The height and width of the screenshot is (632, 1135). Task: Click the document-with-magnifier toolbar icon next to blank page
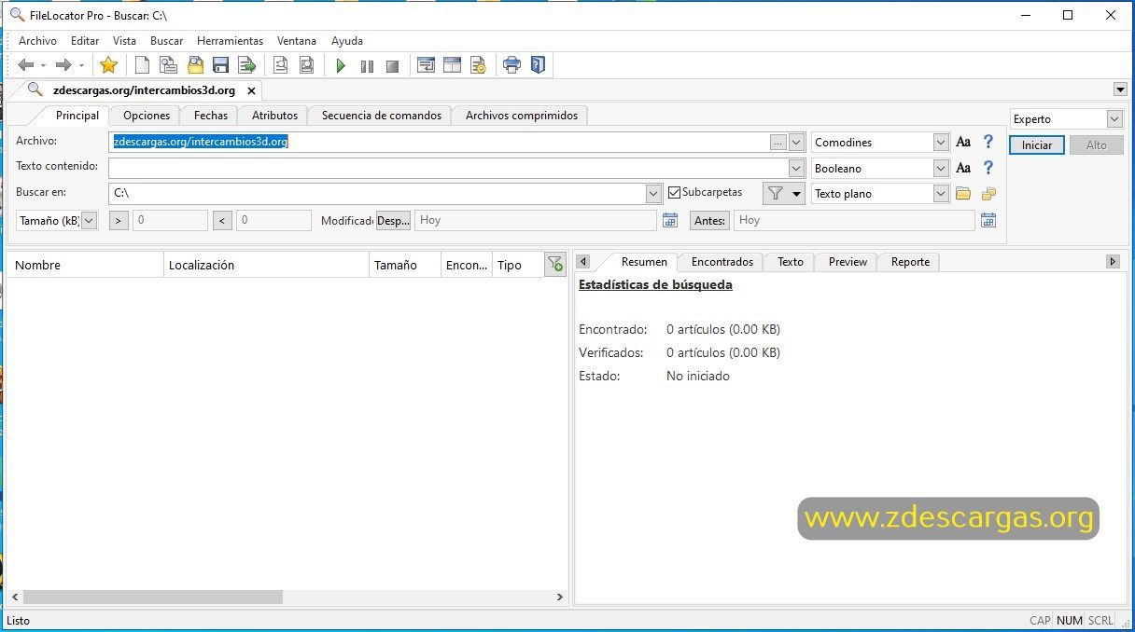tap(168, 65)
